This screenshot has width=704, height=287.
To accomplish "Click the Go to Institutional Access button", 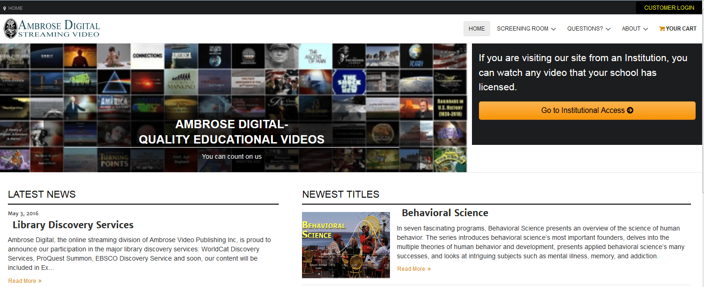I will (587, 110).
